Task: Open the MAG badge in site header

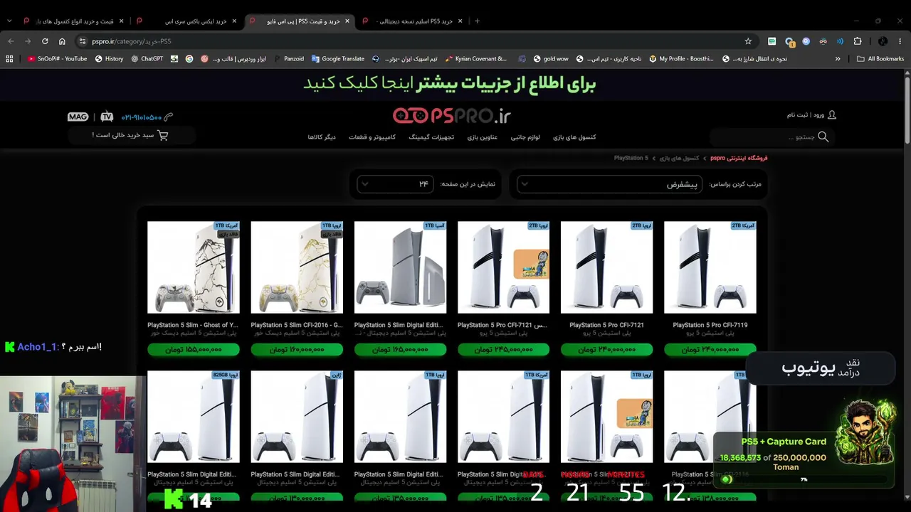Action: [78, 117]
